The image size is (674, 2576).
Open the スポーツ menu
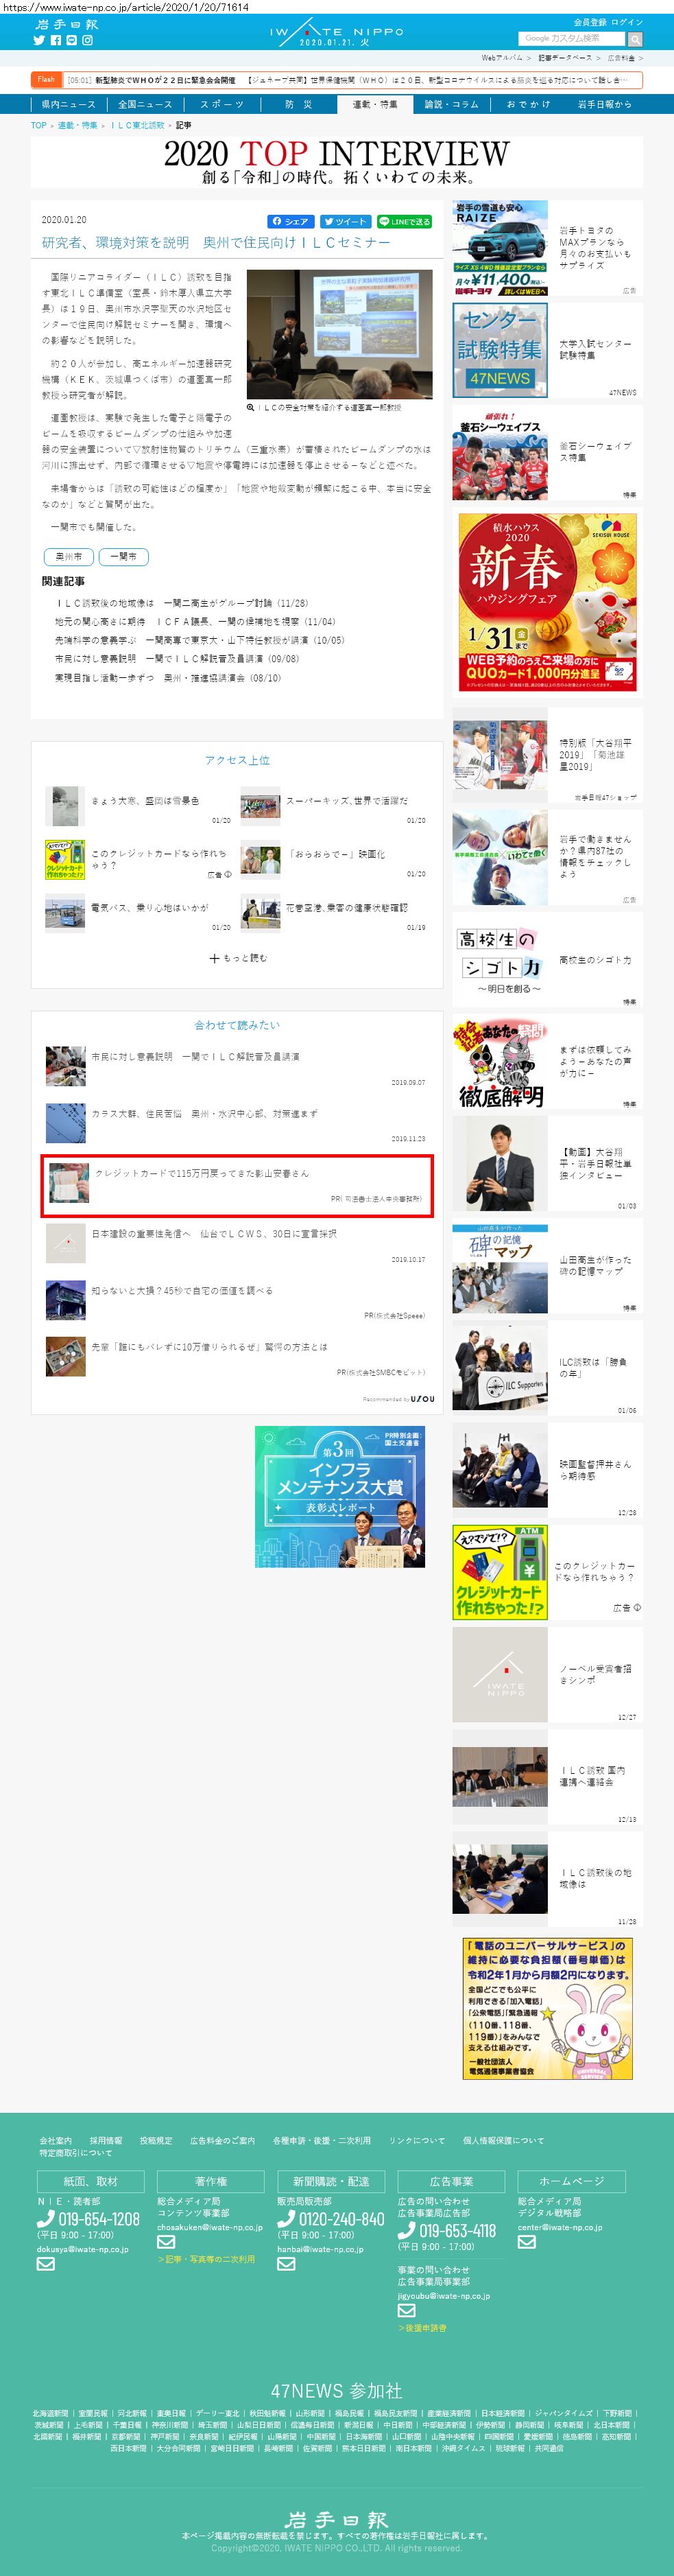point(221,104)
